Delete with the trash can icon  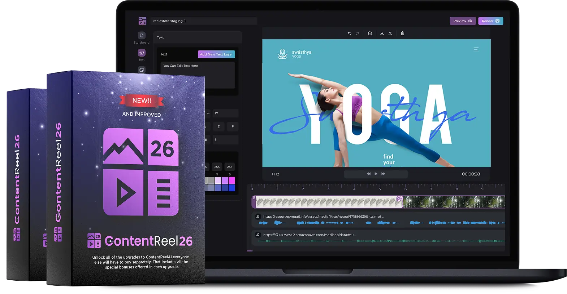click(x=403, y=34)
